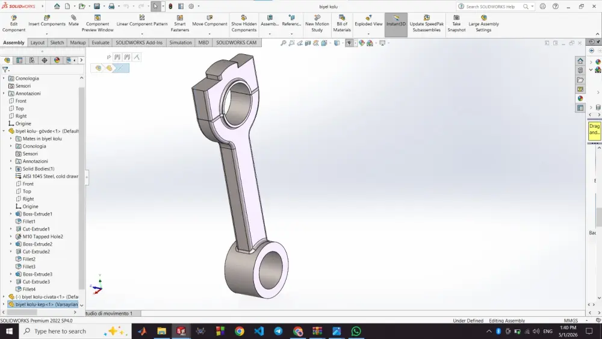Viewport: 602px width, 339px height.
Task: Click the New document icon
Action: tap(67, 6)
